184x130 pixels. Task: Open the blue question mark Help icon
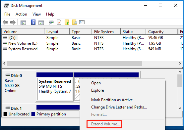33,22
